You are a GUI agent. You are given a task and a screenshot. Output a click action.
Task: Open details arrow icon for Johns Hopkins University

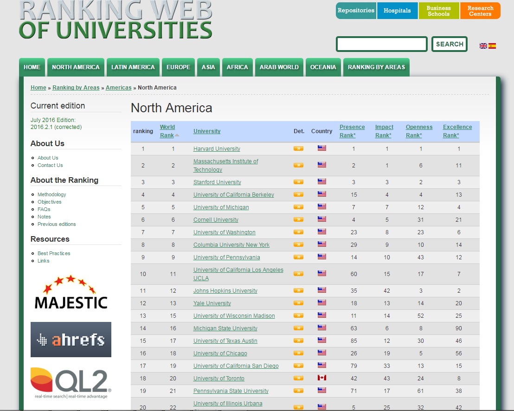click(298, 290)
